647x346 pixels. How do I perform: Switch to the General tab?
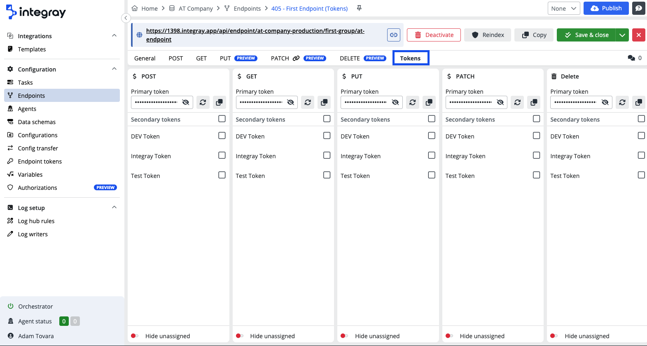click(145, 58)
